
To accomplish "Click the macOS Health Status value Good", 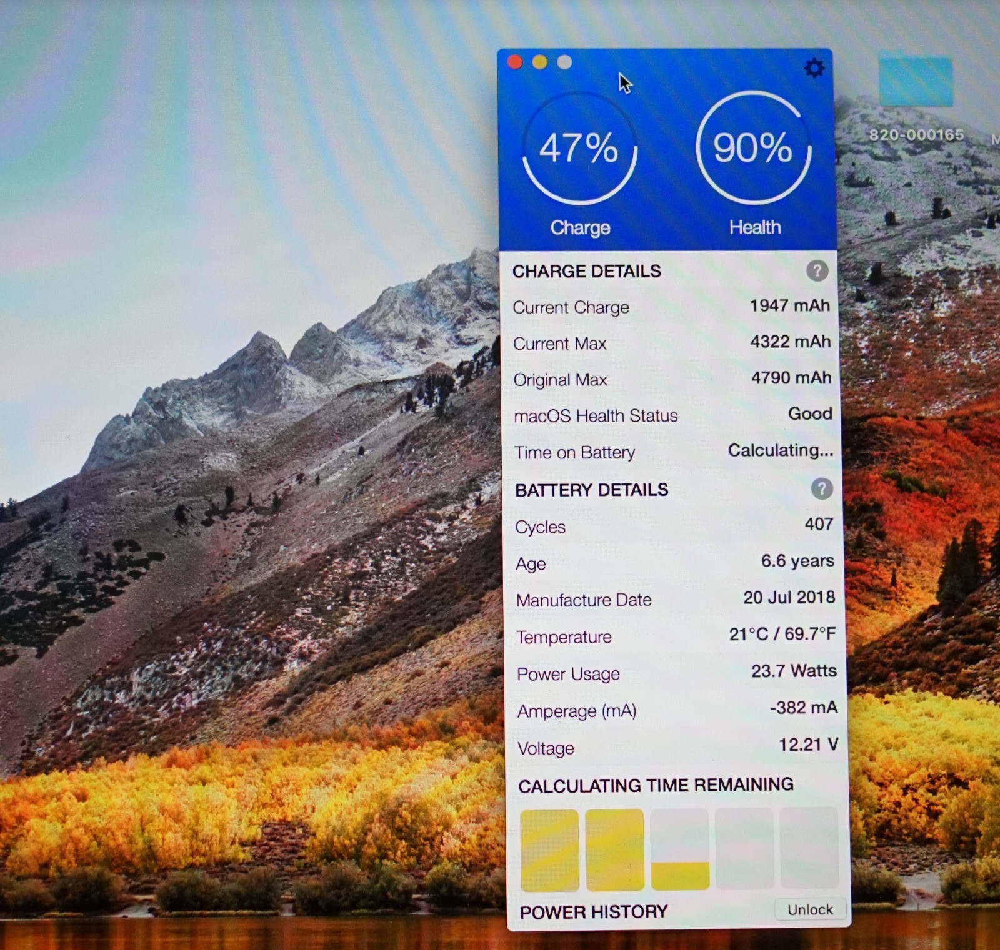I will point(810,413).
